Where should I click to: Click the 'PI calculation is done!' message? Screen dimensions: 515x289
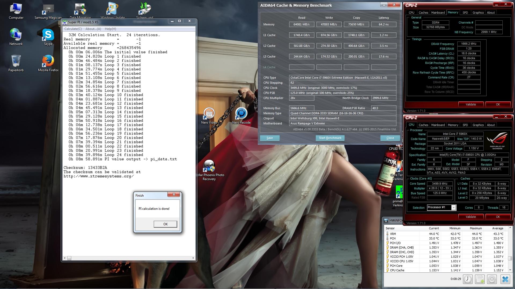[154, 209]
